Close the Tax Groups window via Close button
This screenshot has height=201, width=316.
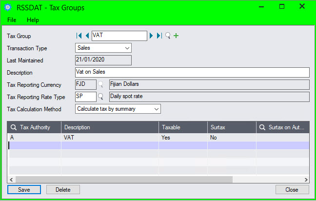click(292, 190)
